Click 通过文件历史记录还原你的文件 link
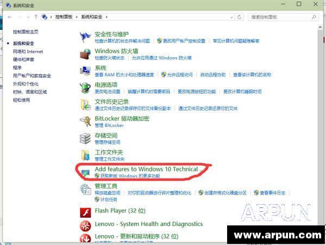Image resolution: width=326 pixels, height=245 pixels. tap(208, 108)
